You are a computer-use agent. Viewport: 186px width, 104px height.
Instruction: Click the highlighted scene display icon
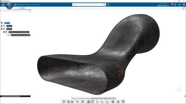(92, 101)
